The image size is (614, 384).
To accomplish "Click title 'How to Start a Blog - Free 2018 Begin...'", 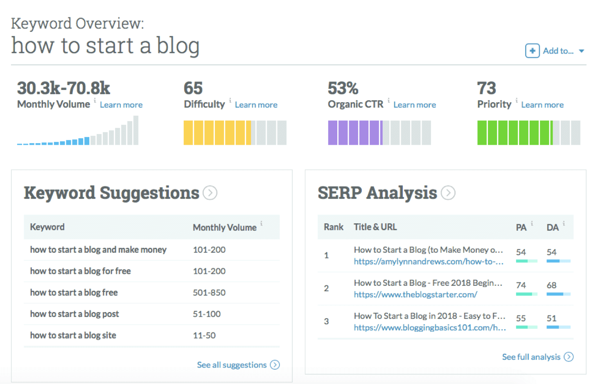I will 428,283.
